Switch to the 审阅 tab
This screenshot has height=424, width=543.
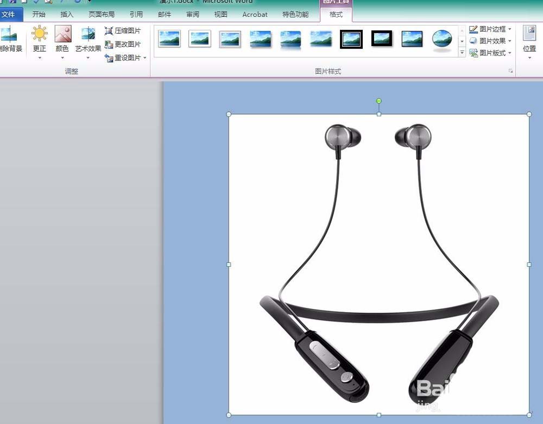coord(193,15)
